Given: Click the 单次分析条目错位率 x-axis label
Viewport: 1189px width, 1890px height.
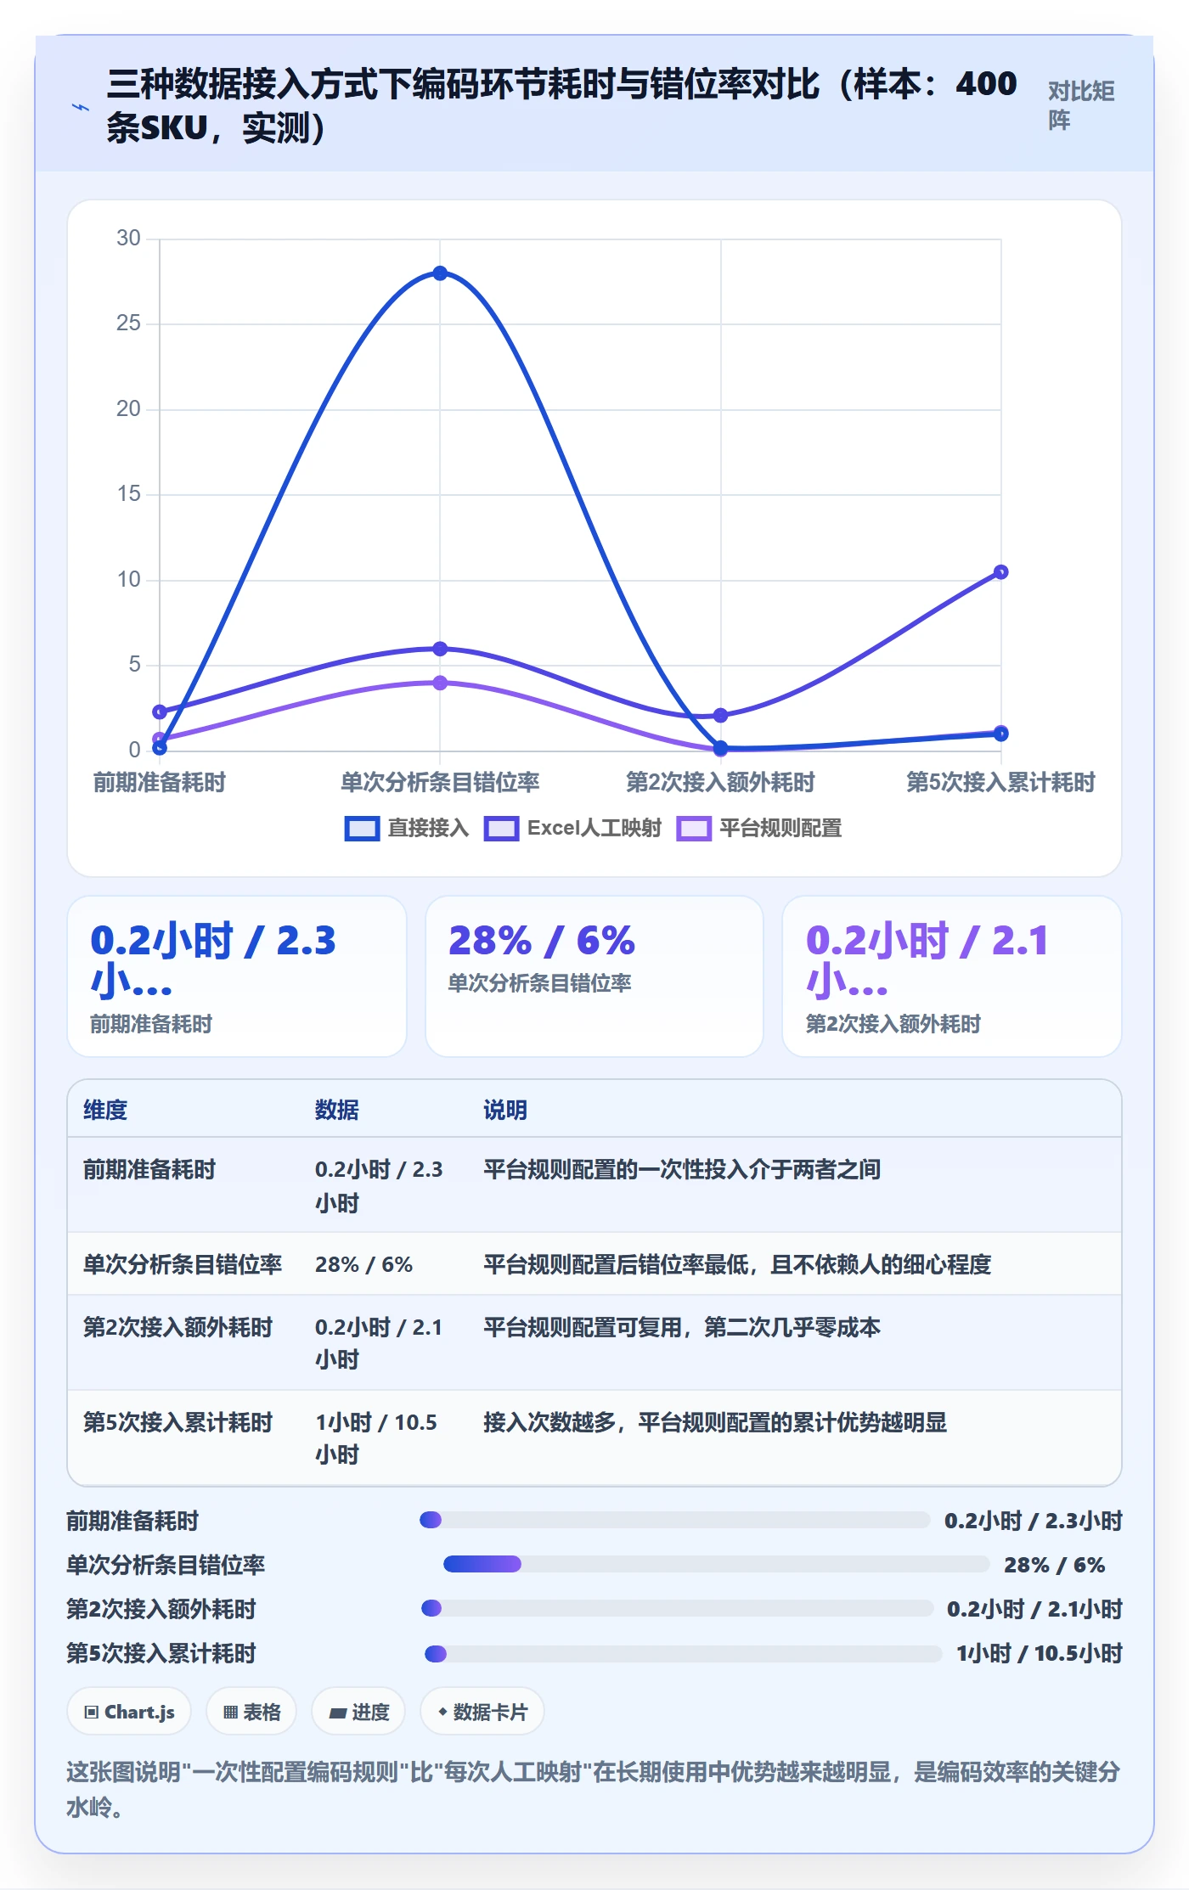Looking at the screenshot, I should [x=440, y=782].
